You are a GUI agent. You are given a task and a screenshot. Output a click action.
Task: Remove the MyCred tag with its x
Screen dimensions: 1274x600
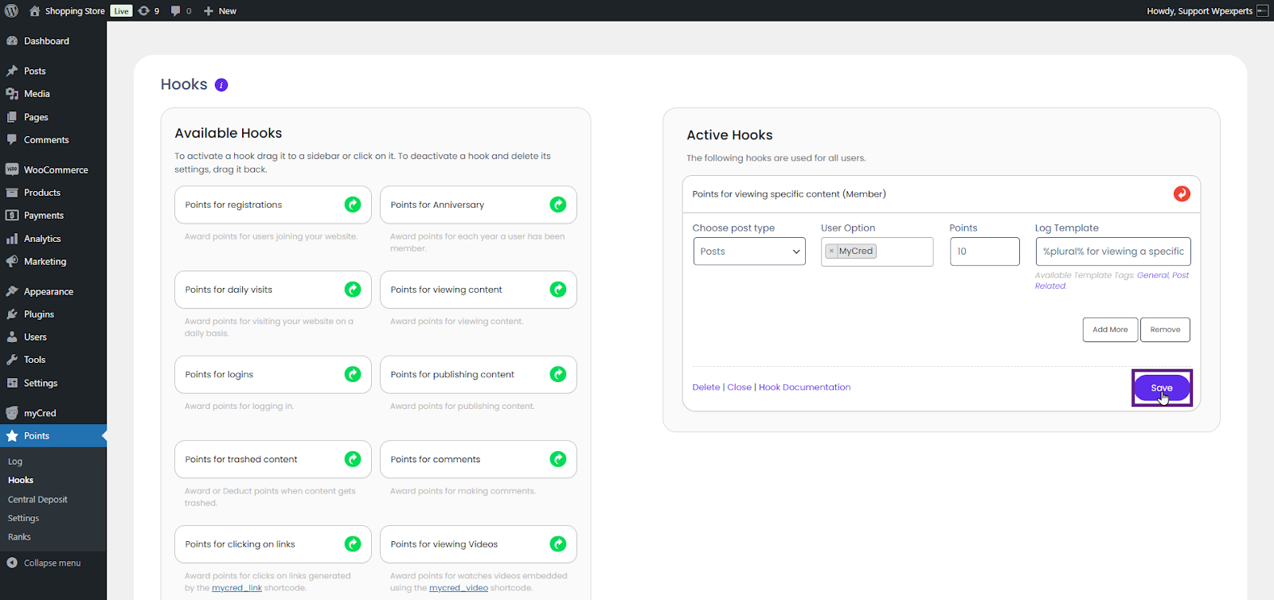(831, 251)
